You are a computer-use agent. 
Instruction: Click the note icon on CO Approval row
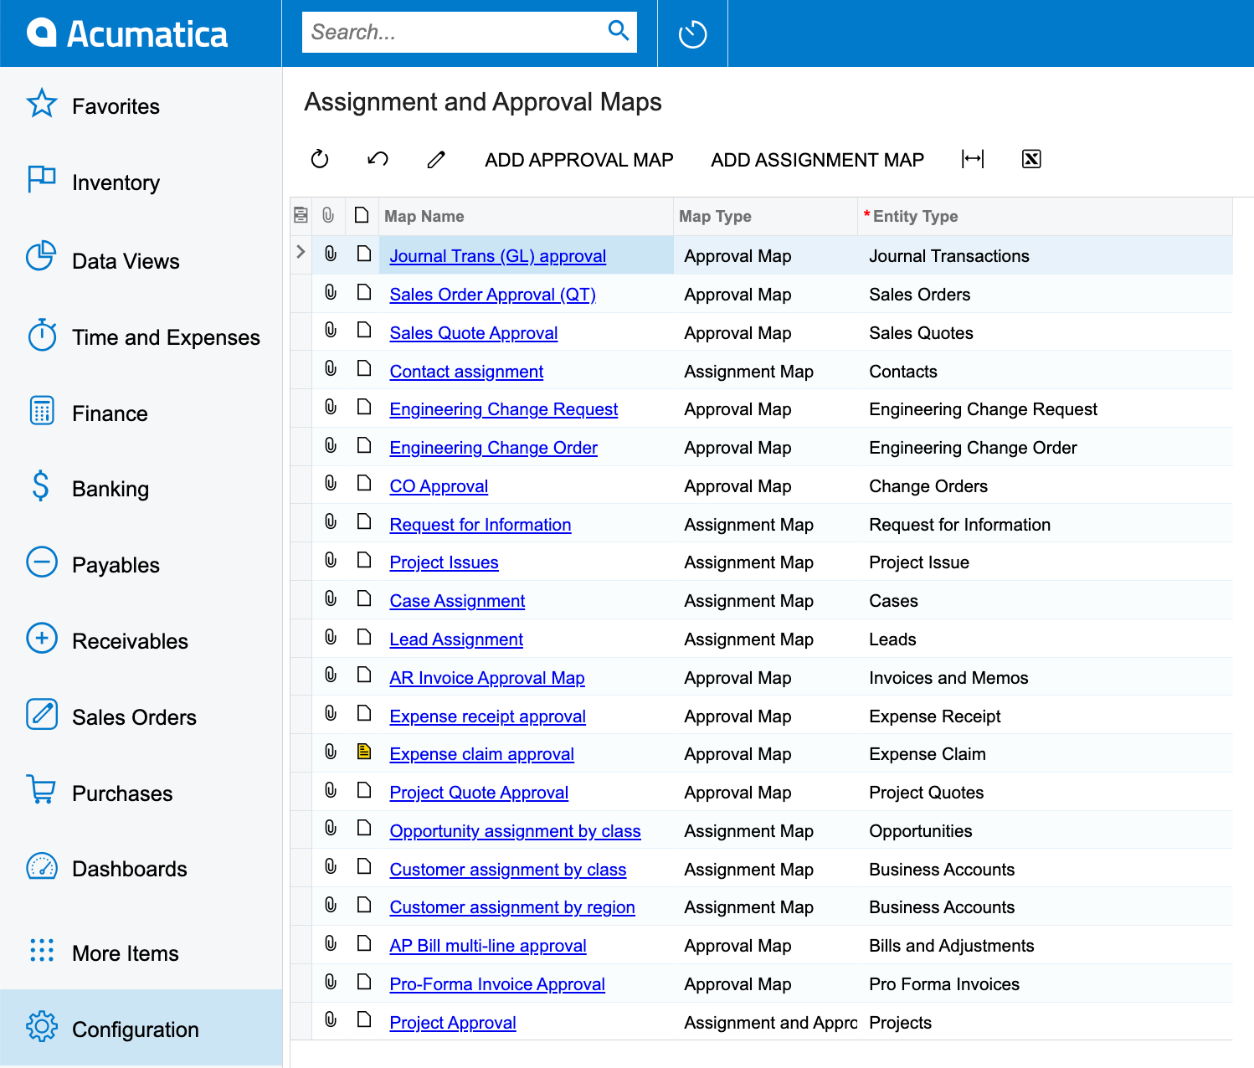pos(363,483)
